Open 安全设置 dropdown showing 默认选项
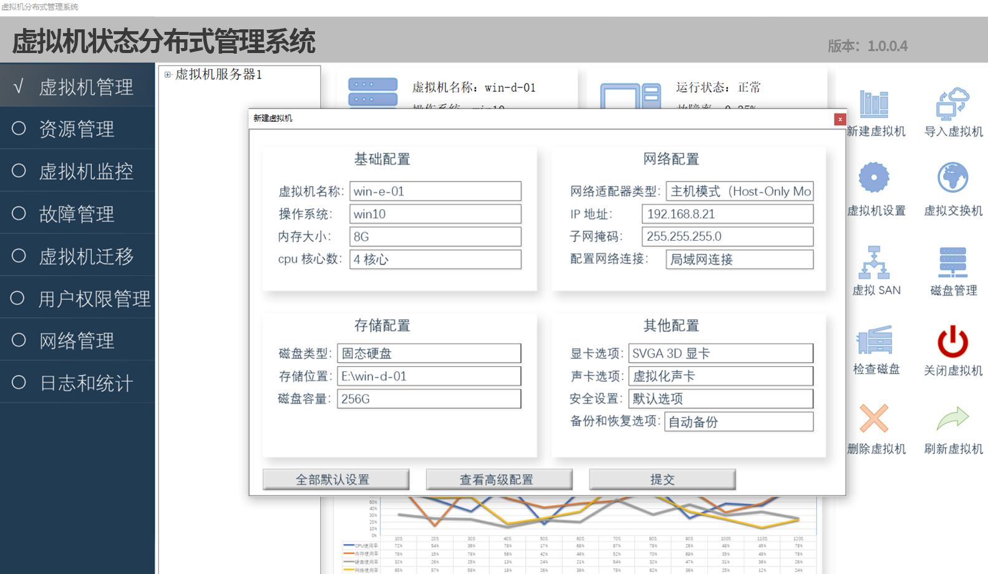Screen dimensions: 988x574 click(x=721, y=399)
